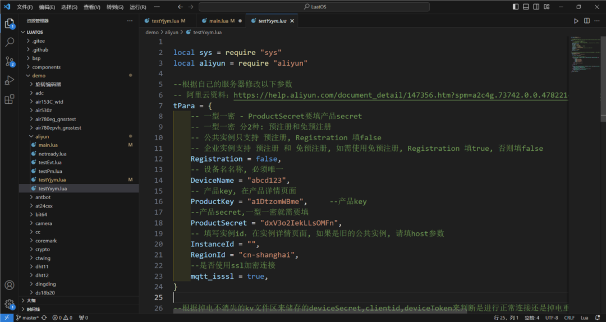This screenshot has width=606, height=322.
Task: Open the 转到(G) menu
Action: click(115, 7)
